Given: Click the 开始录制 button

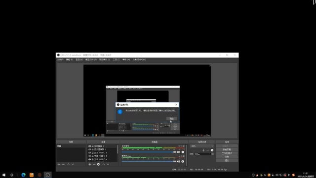Looking at the screenshot, I should coord(227,149).
